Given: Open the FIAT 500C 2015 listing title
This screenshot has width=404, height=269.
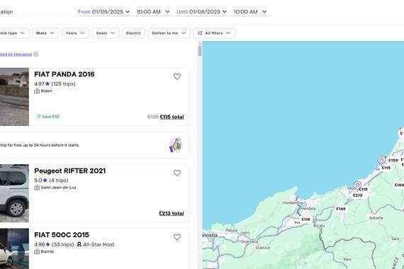Looking at the screenshot, I should point(62,235).
